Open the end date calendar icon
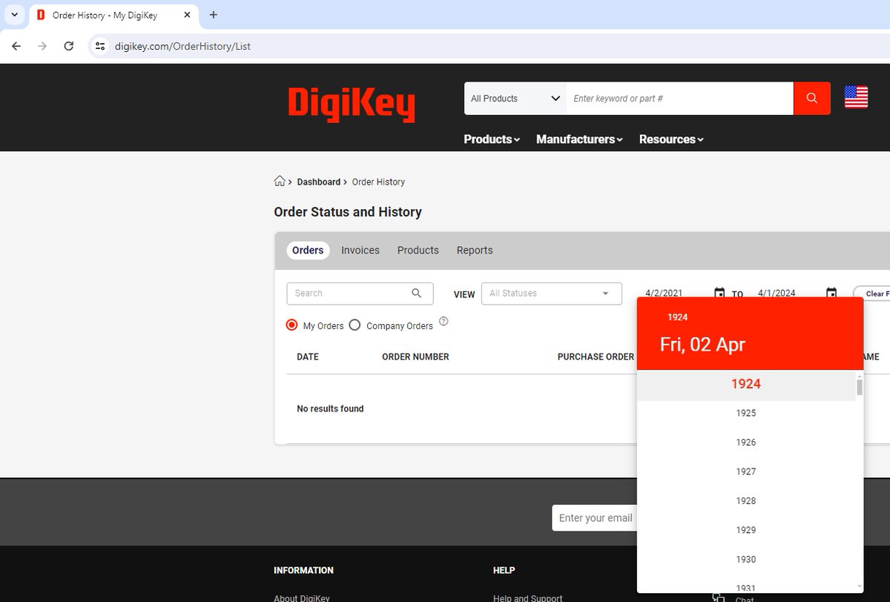The width and height of the screenshot is (890, 602). (x=831, y=293)
